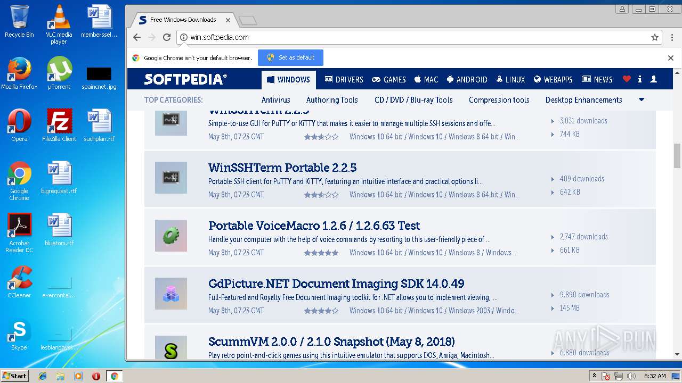Screen dimensions: 682x383
Task: Launch the µTorrent desktop shortcut
Action: 59,73
